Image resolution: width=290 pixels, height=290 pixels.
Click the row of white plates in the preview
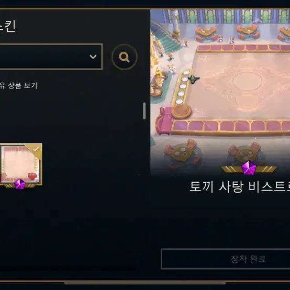182,87
